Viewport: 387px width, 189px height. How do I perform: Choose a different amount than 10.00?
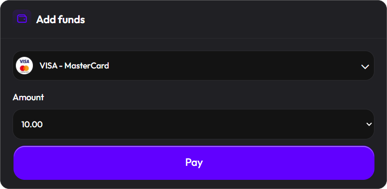click(193, 124)
